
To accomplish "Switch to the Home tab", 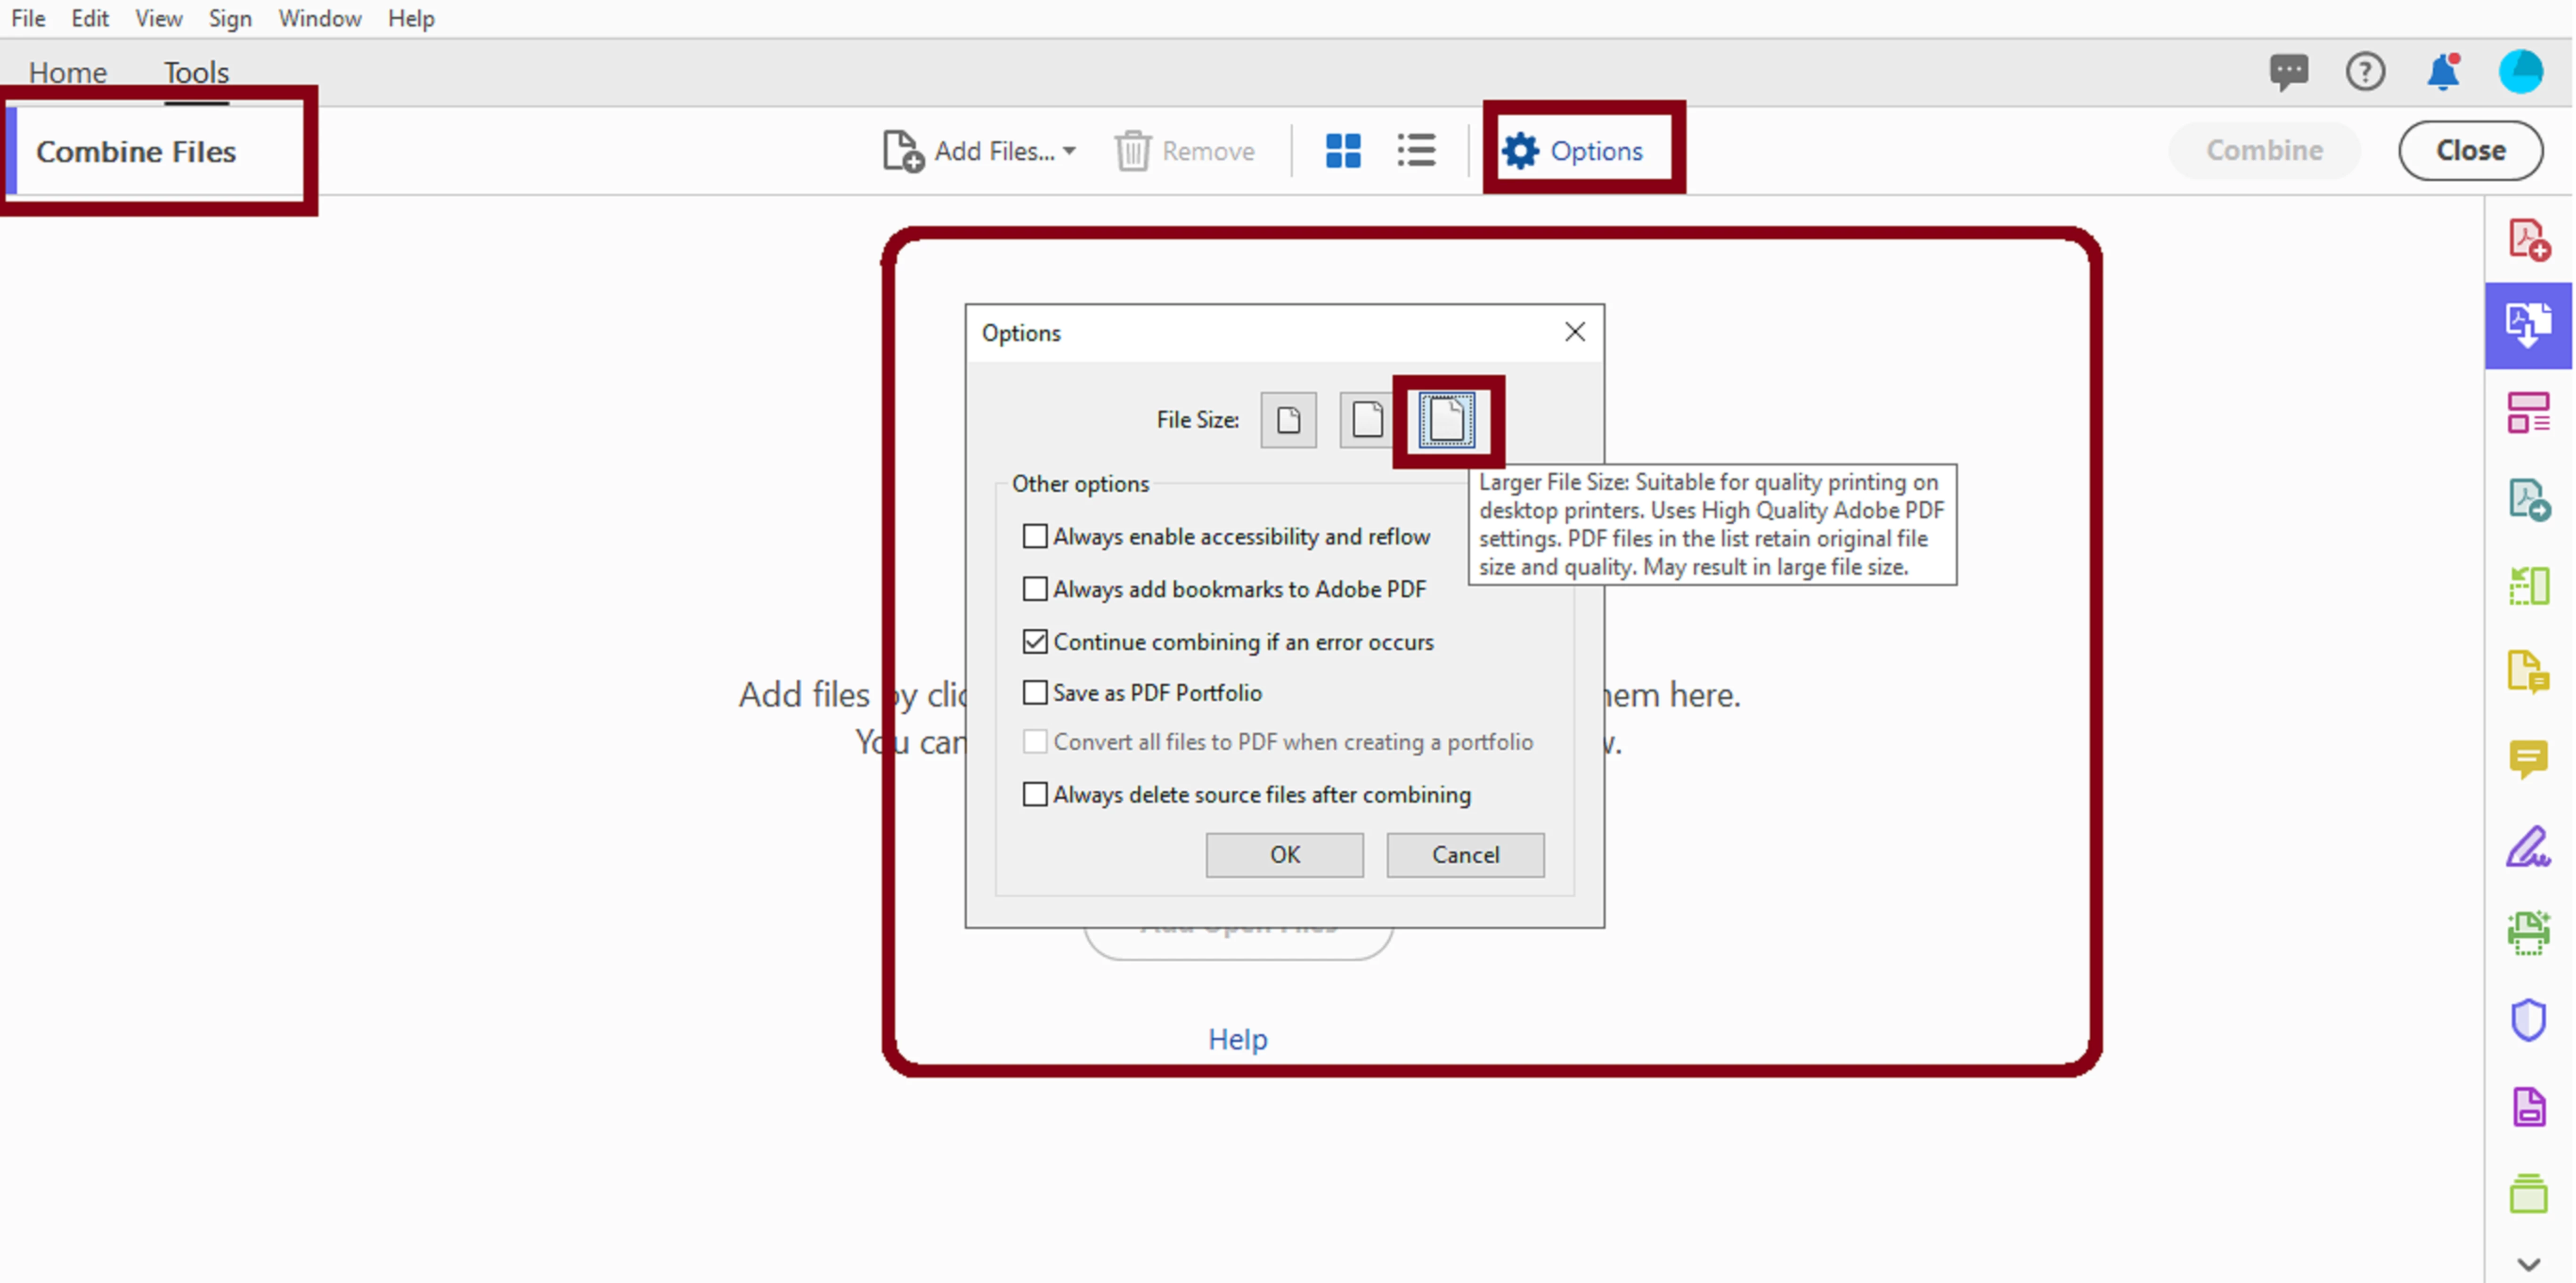I will 67,72.
